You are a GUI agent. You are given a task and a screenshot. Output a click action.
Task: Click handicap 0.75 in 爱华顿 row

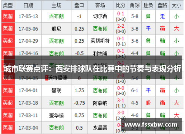point(79,115)
